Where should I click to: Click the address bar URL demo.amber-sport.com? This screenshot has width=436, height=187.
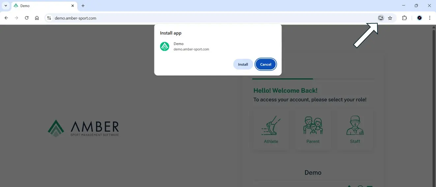(x=75, y=18)
